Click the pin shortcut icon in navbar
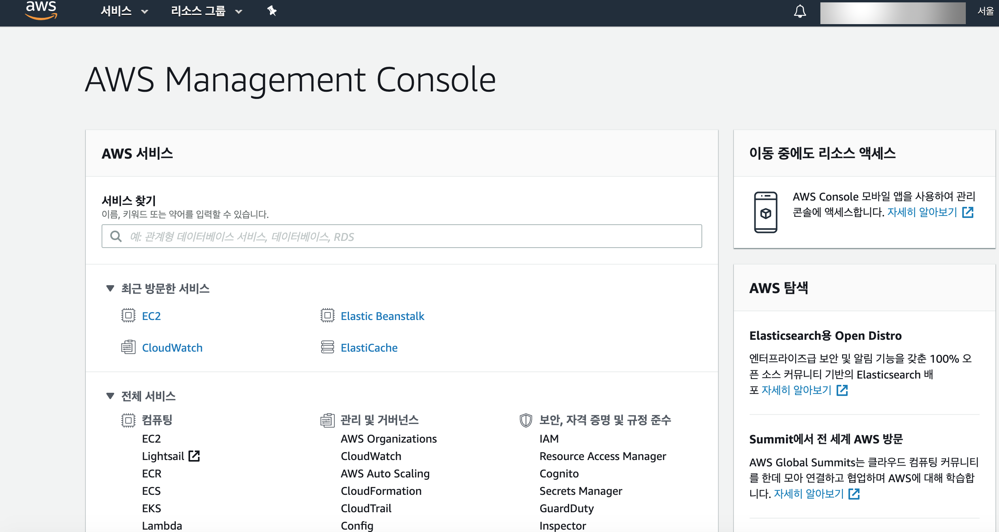 click(x=271, y=11)
